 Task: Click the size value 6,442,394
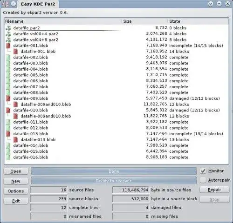157,151
